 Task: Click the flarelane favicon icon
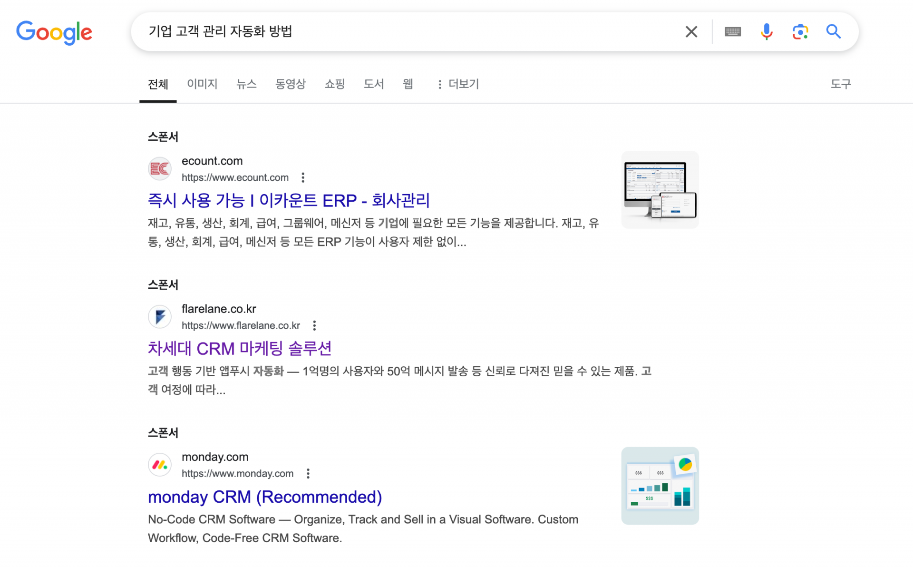pos(160,317)
